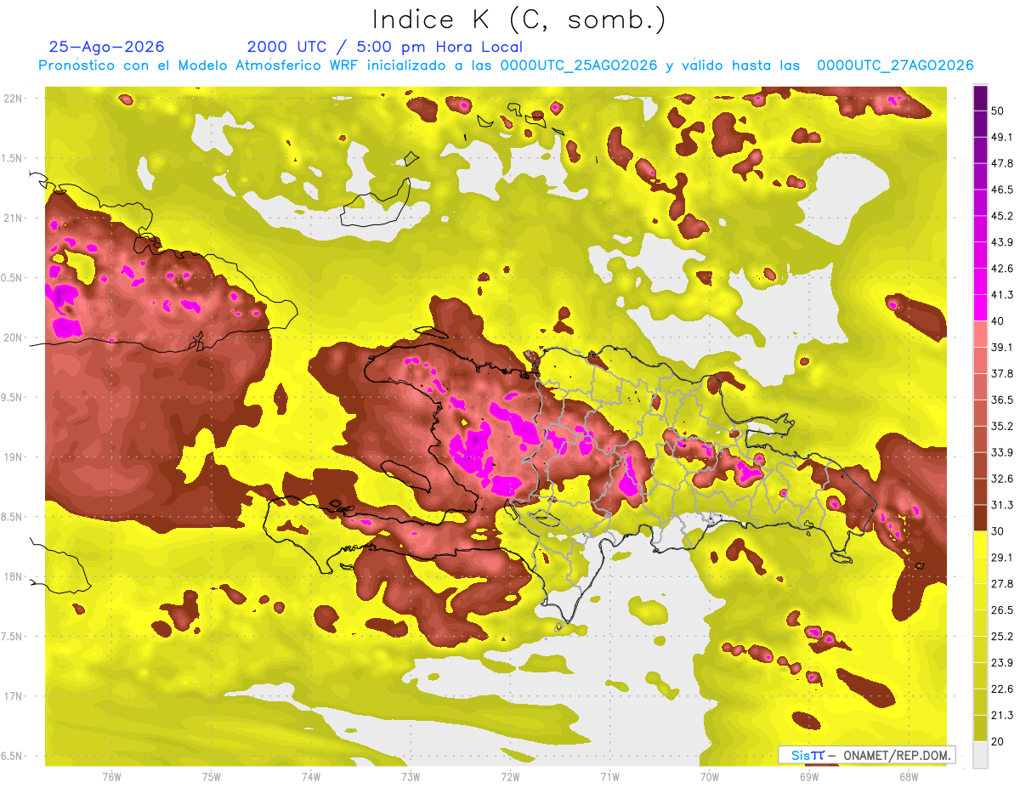Click the '22N' latitude label

point(14,99)
